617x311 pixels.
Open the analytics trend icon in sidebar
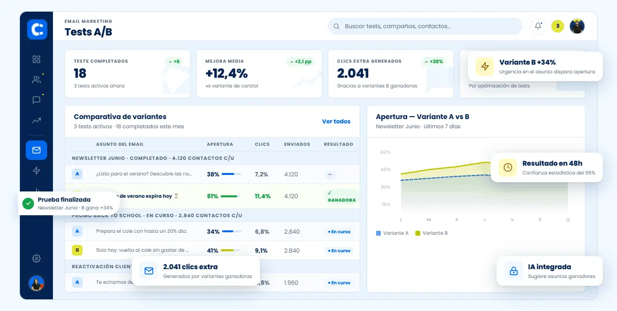[36, 121]
